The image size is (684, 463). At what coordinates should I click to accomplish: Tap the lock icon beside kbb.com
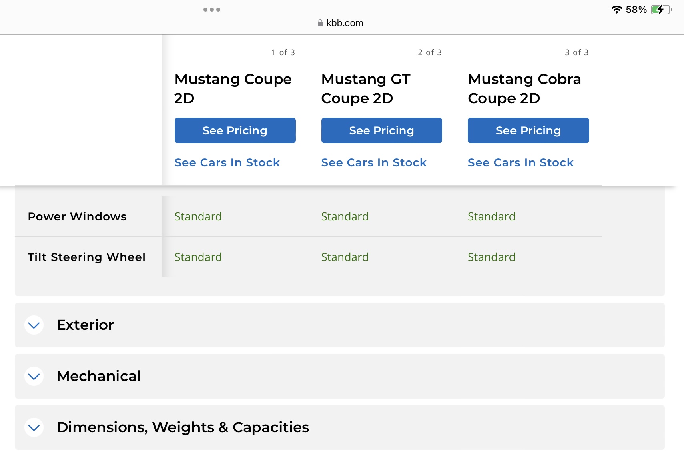coord(320,23)
